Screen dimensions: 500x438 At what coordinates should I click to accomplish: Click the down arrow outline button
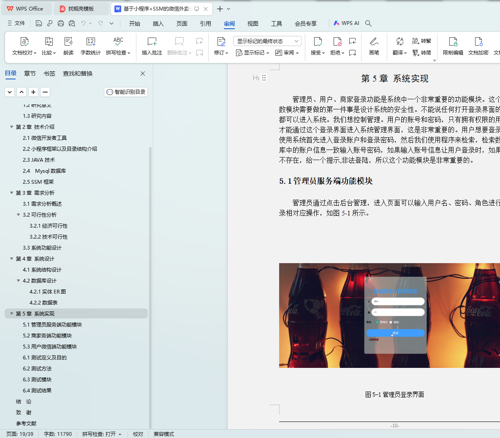pyautogui.click(x=10, y=92)
